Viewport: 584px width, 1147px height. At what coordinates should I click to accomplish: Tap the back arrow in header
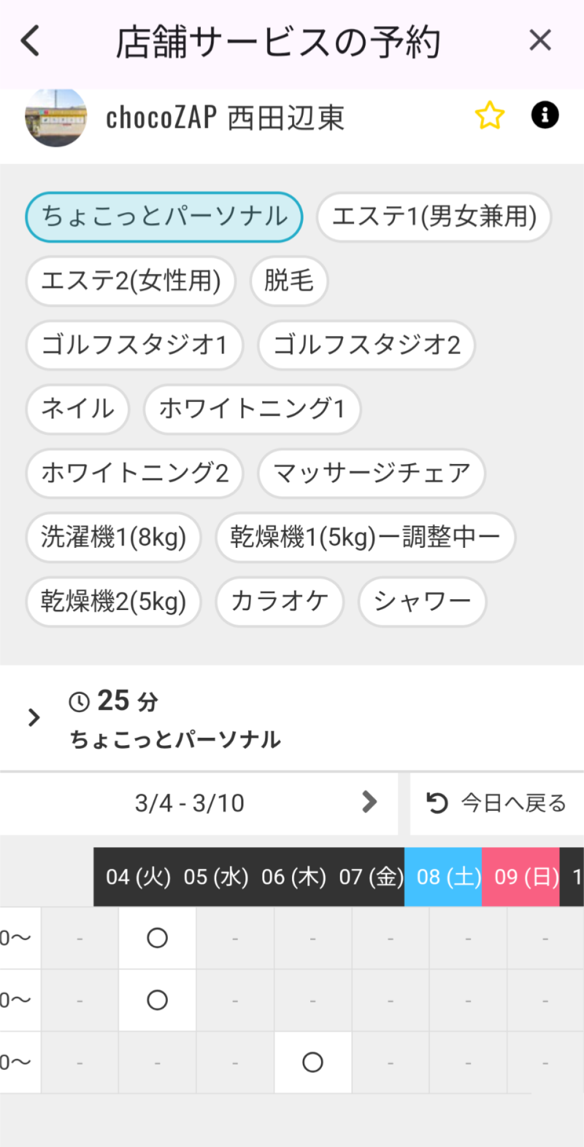coord(31,41)
